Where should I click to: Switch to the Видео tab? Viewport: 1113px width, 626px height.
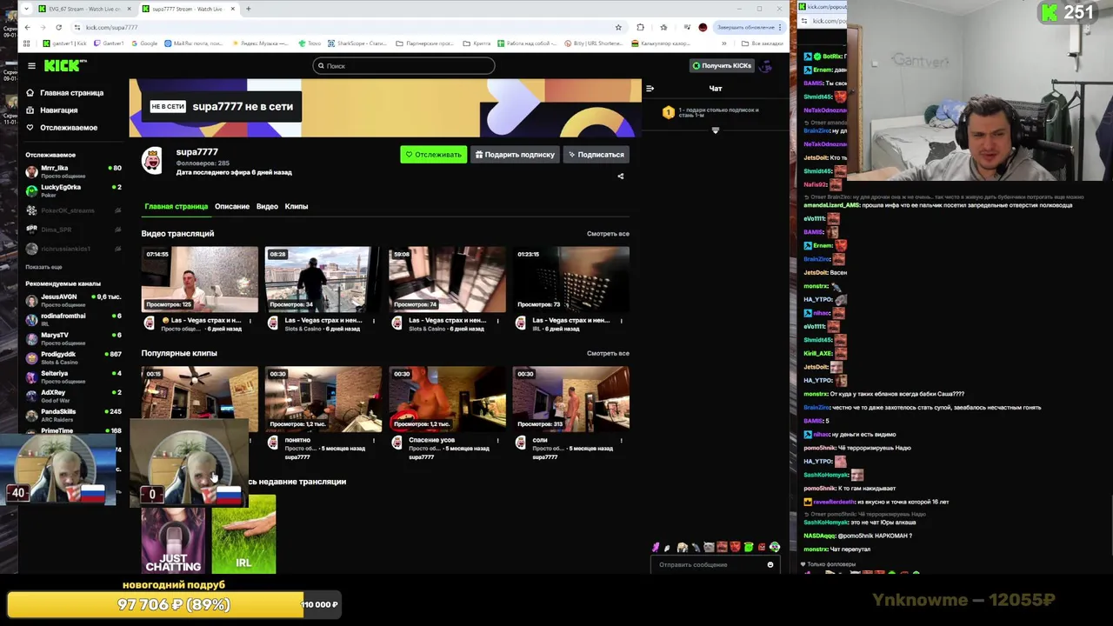point(267,207)
